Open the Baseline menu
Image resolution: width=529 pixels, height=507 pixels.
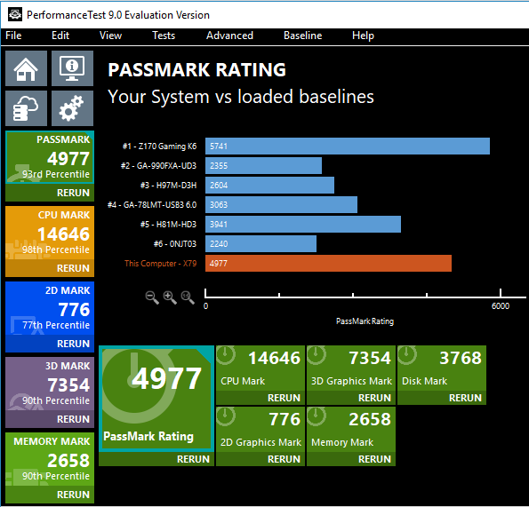pos(303,36)
